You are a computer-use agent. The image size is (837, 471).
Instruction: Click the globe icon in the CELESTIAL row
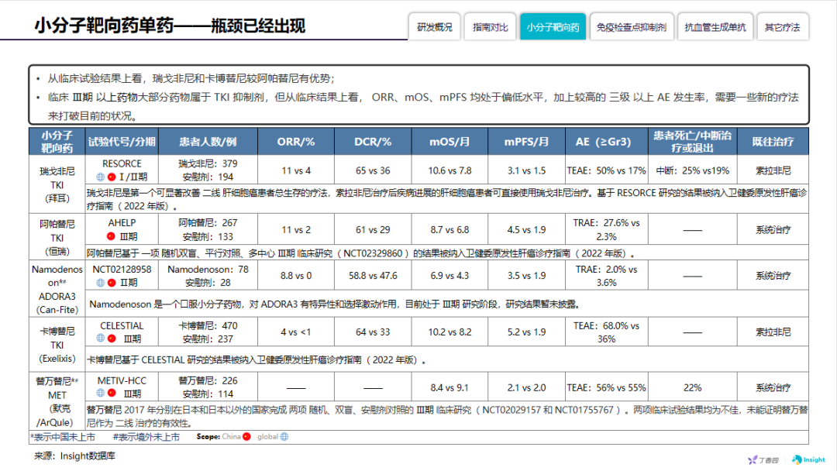[x=100, y=339]
